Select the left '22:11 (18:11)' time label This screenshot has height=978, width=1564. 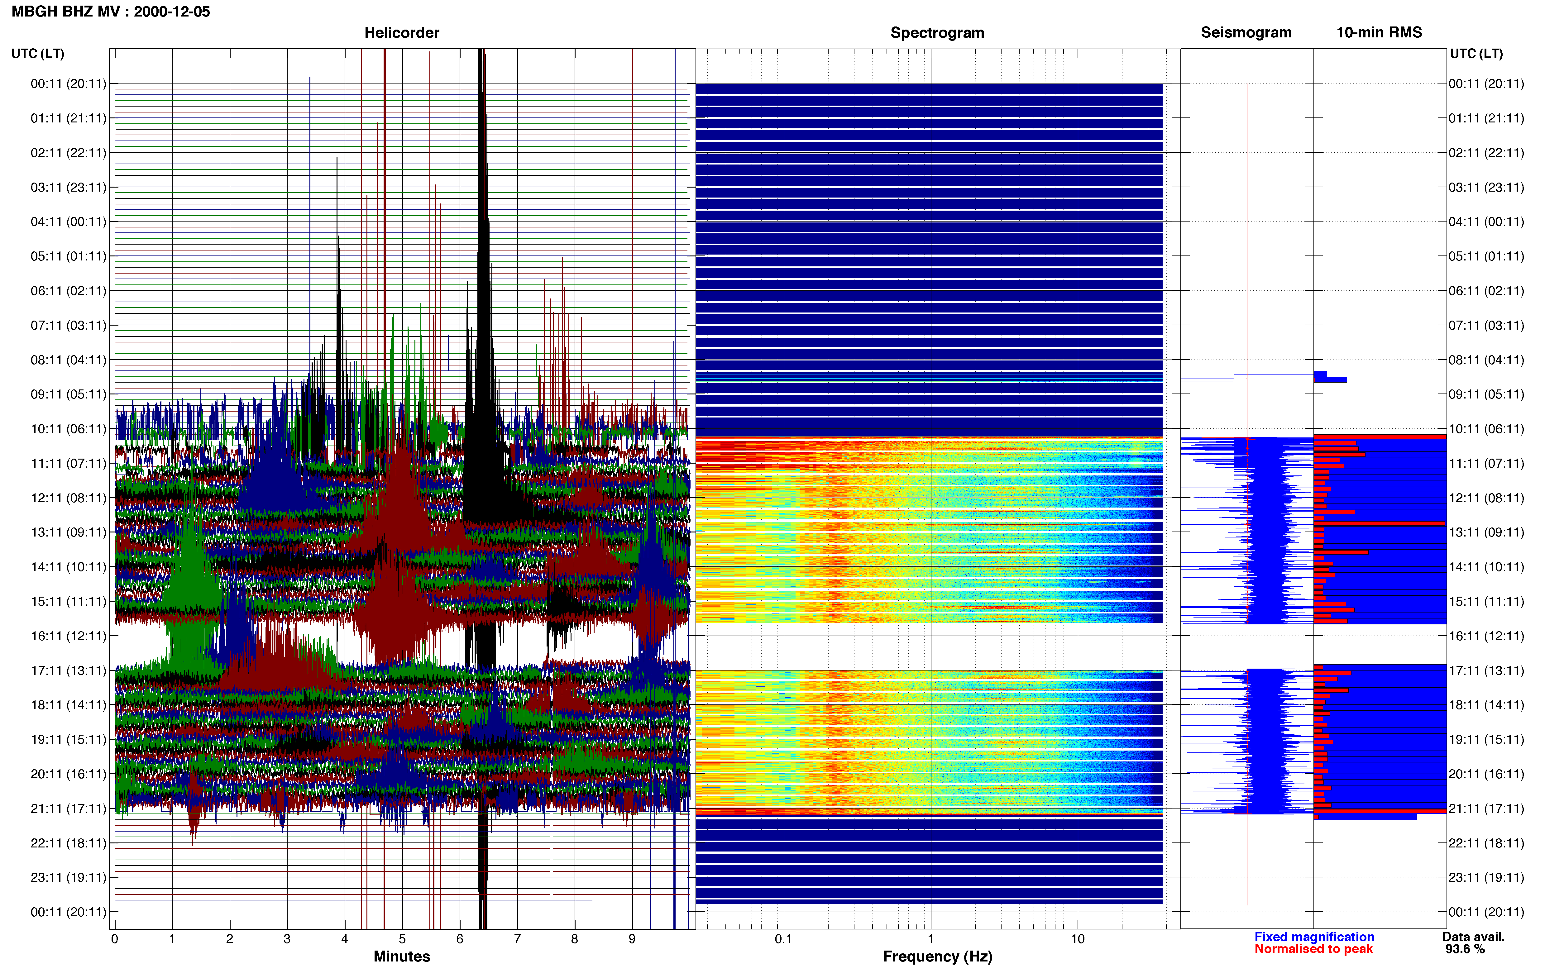pos(69,843)
